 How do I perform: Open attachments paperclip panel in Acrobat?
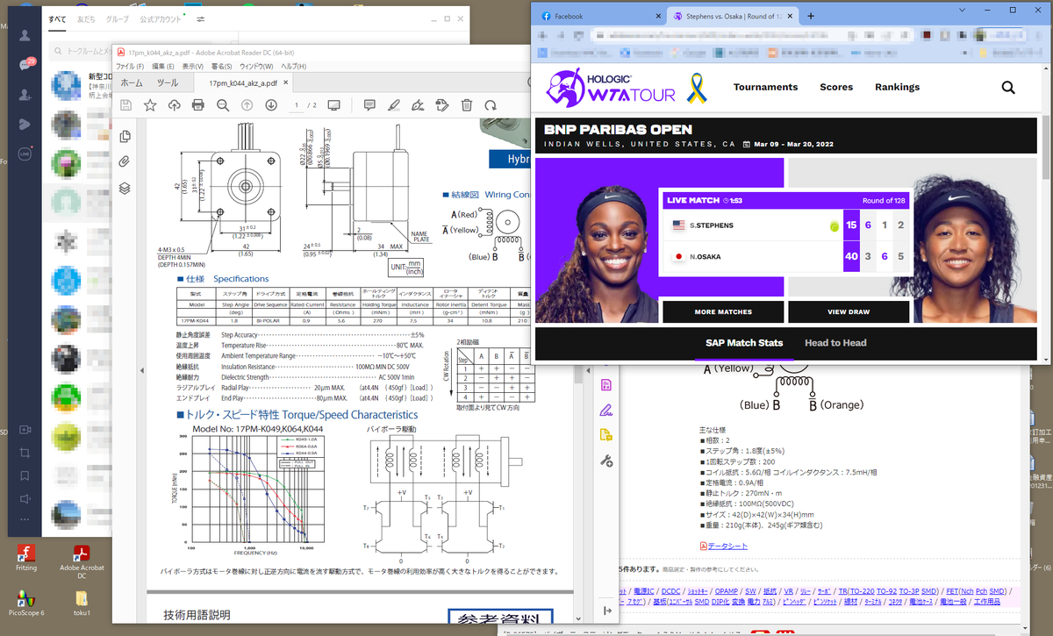point(125,161)
